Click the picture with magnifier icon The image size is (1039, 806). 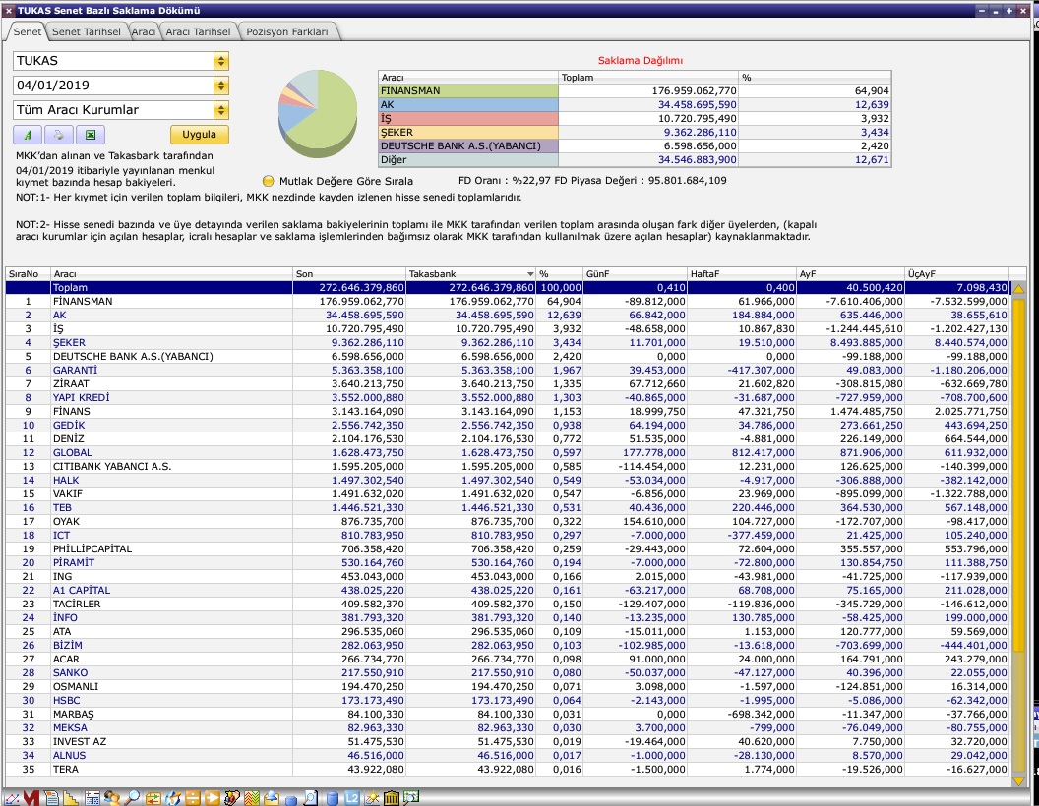(x=411, y=798)
